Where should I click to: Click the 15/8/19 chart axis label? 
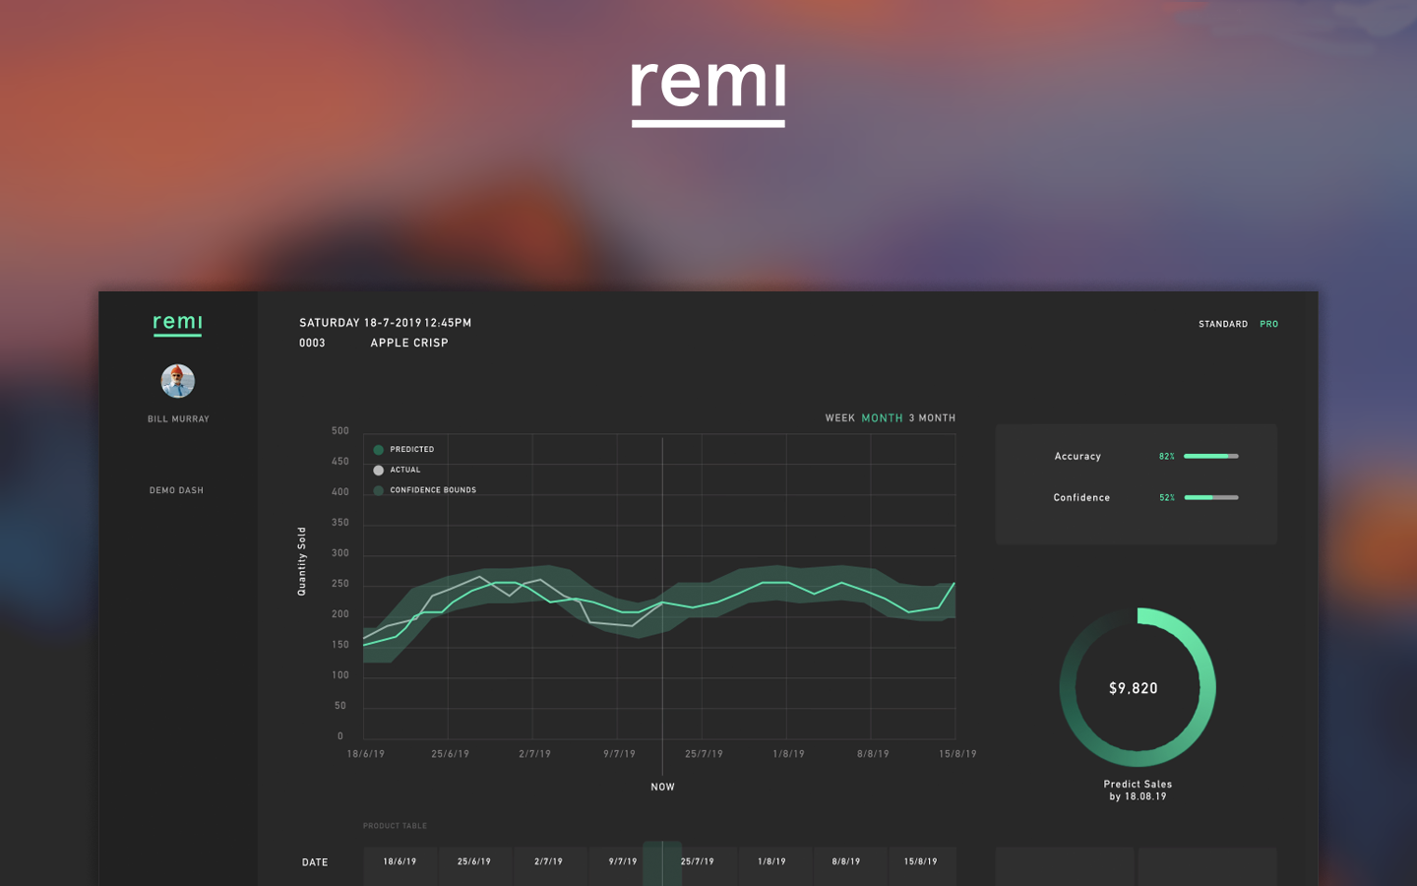[x=957, y=754]
